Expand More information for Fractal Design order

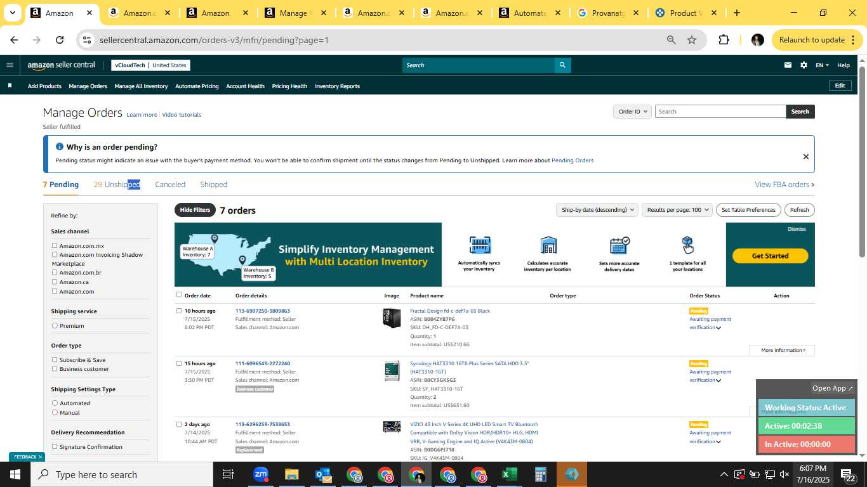coord(782,350)
